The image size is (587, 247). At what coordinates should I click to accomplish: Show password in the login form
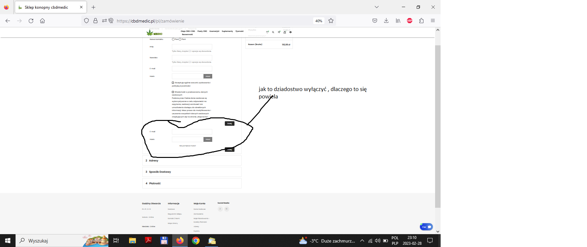click(208, 139)
